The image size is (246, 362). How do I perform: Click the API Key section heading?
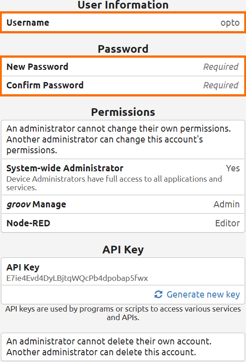[123, 250]
